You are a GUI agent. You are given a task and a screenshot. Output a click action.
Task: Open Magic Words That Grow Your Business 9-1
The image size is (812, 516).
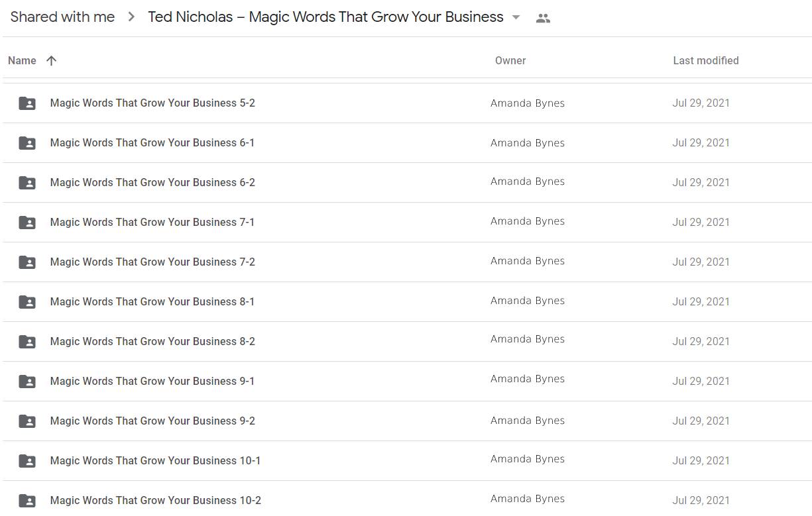[x=152, y=381]
